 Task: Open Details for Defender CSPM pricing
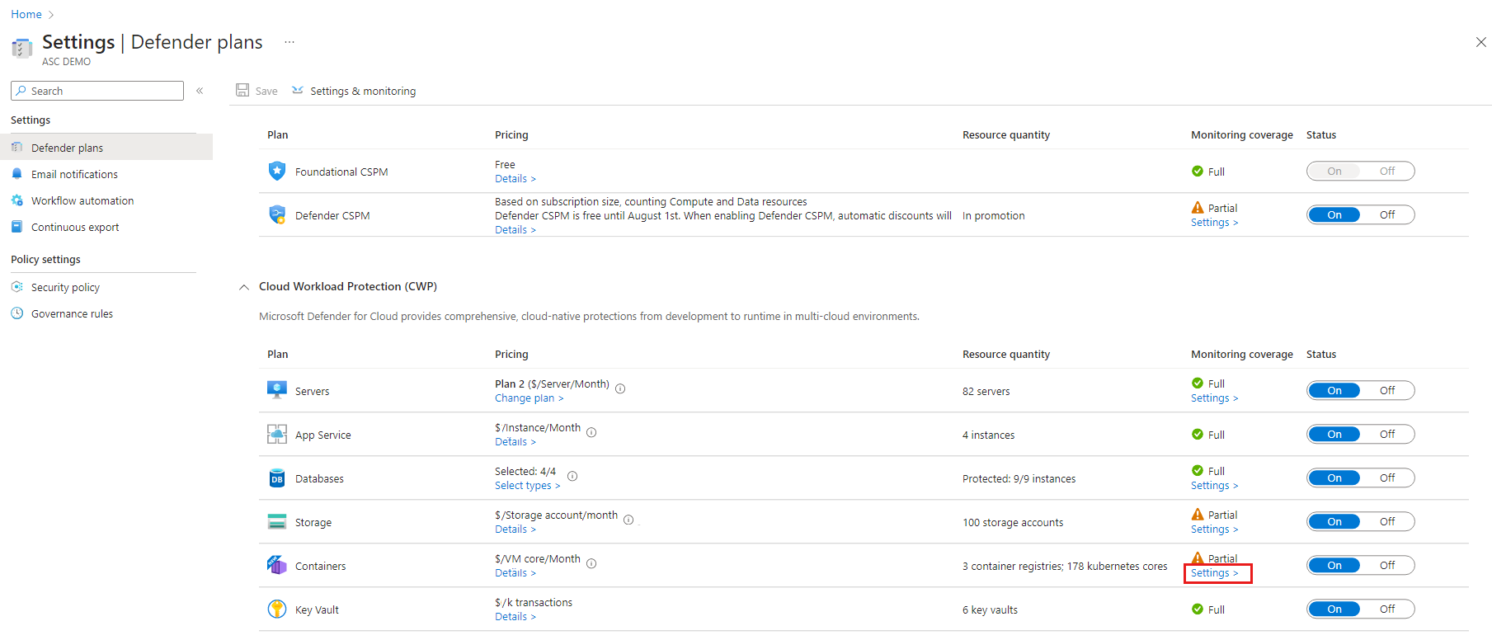pos(515,230)
